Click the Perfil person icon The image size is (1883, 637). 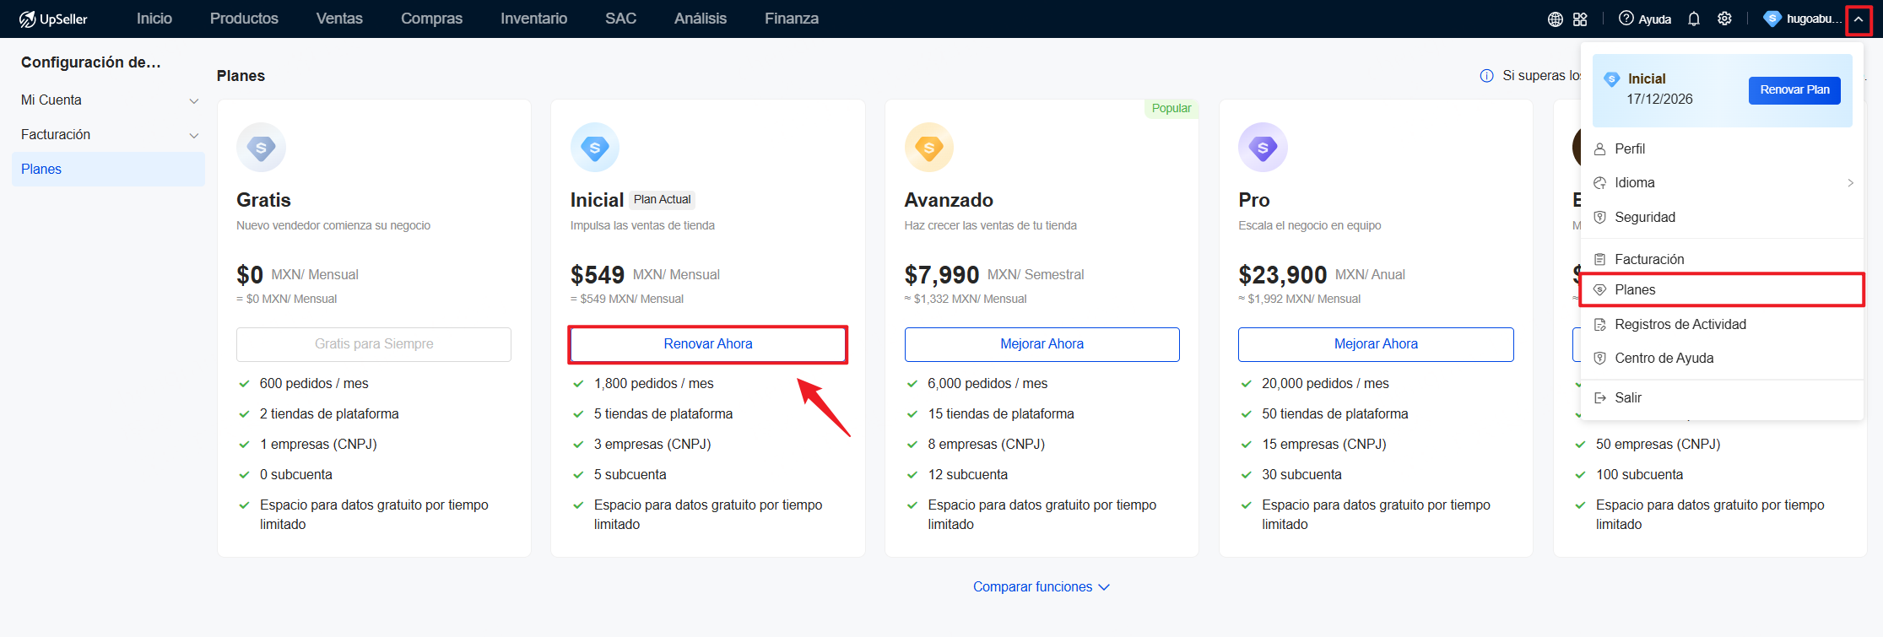(1599, 149)
